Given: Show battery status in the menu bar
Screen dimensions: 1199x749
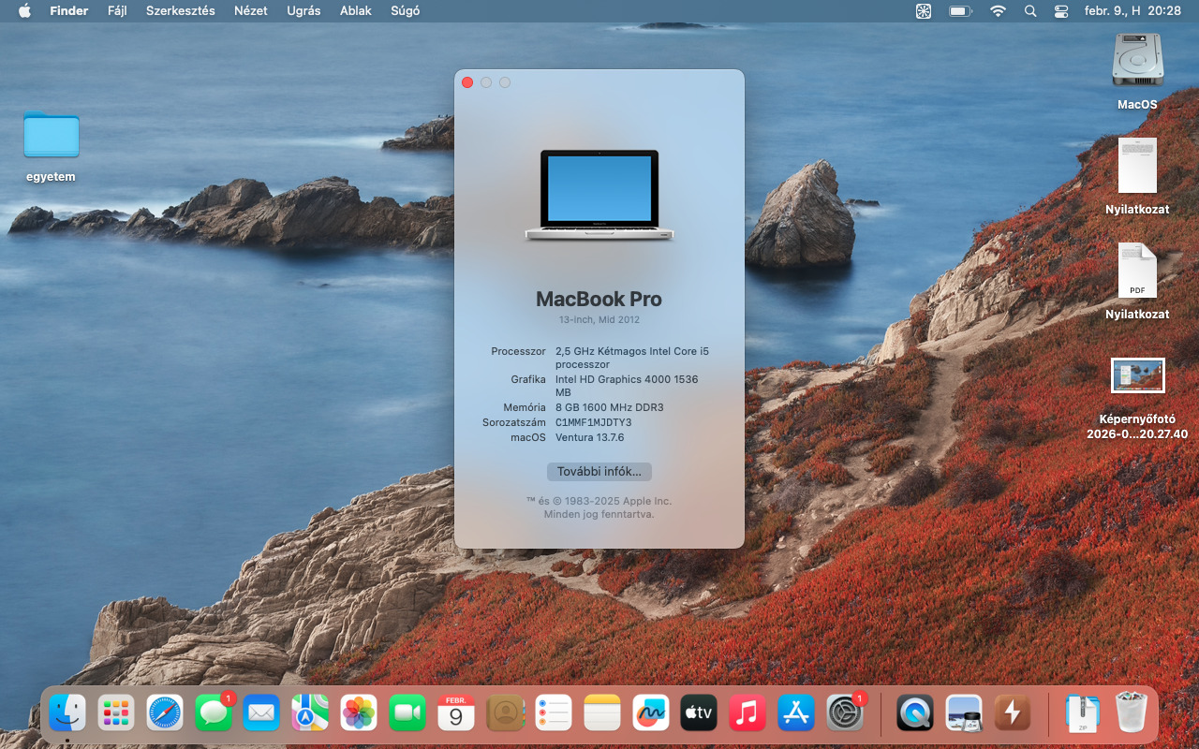Looking at the screenshot, I should (x=960, y=11).
